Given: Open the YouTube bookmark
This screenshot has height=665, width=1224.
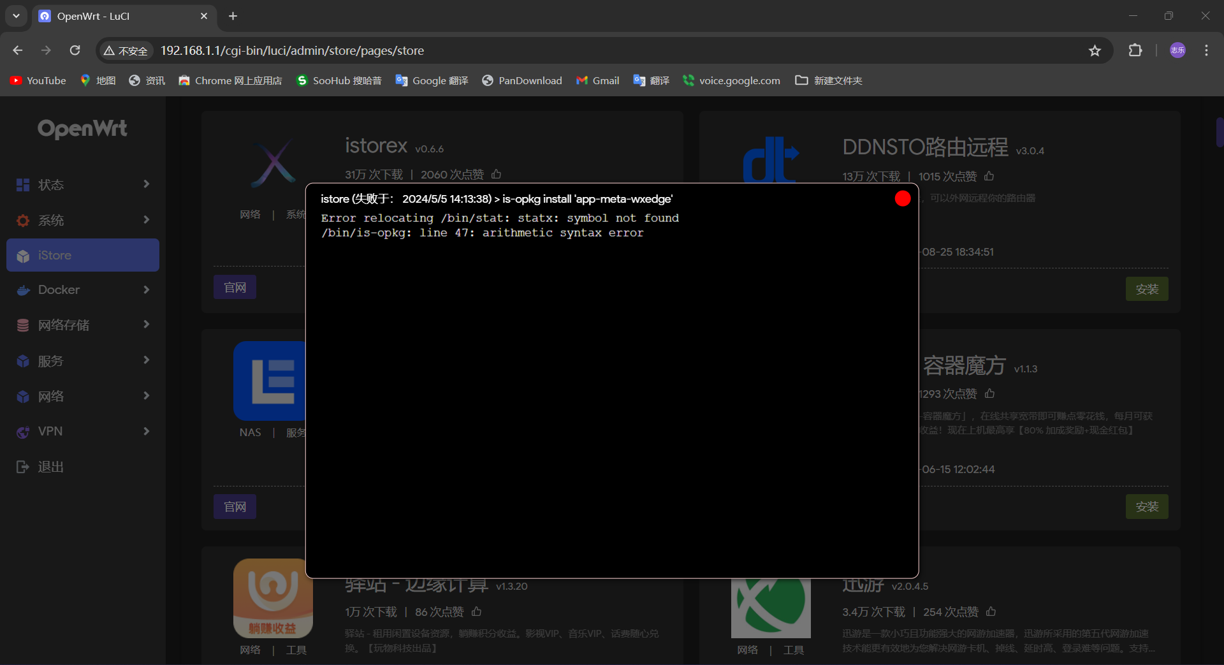Looking at the screenshot, I should [x=38, y=80].
